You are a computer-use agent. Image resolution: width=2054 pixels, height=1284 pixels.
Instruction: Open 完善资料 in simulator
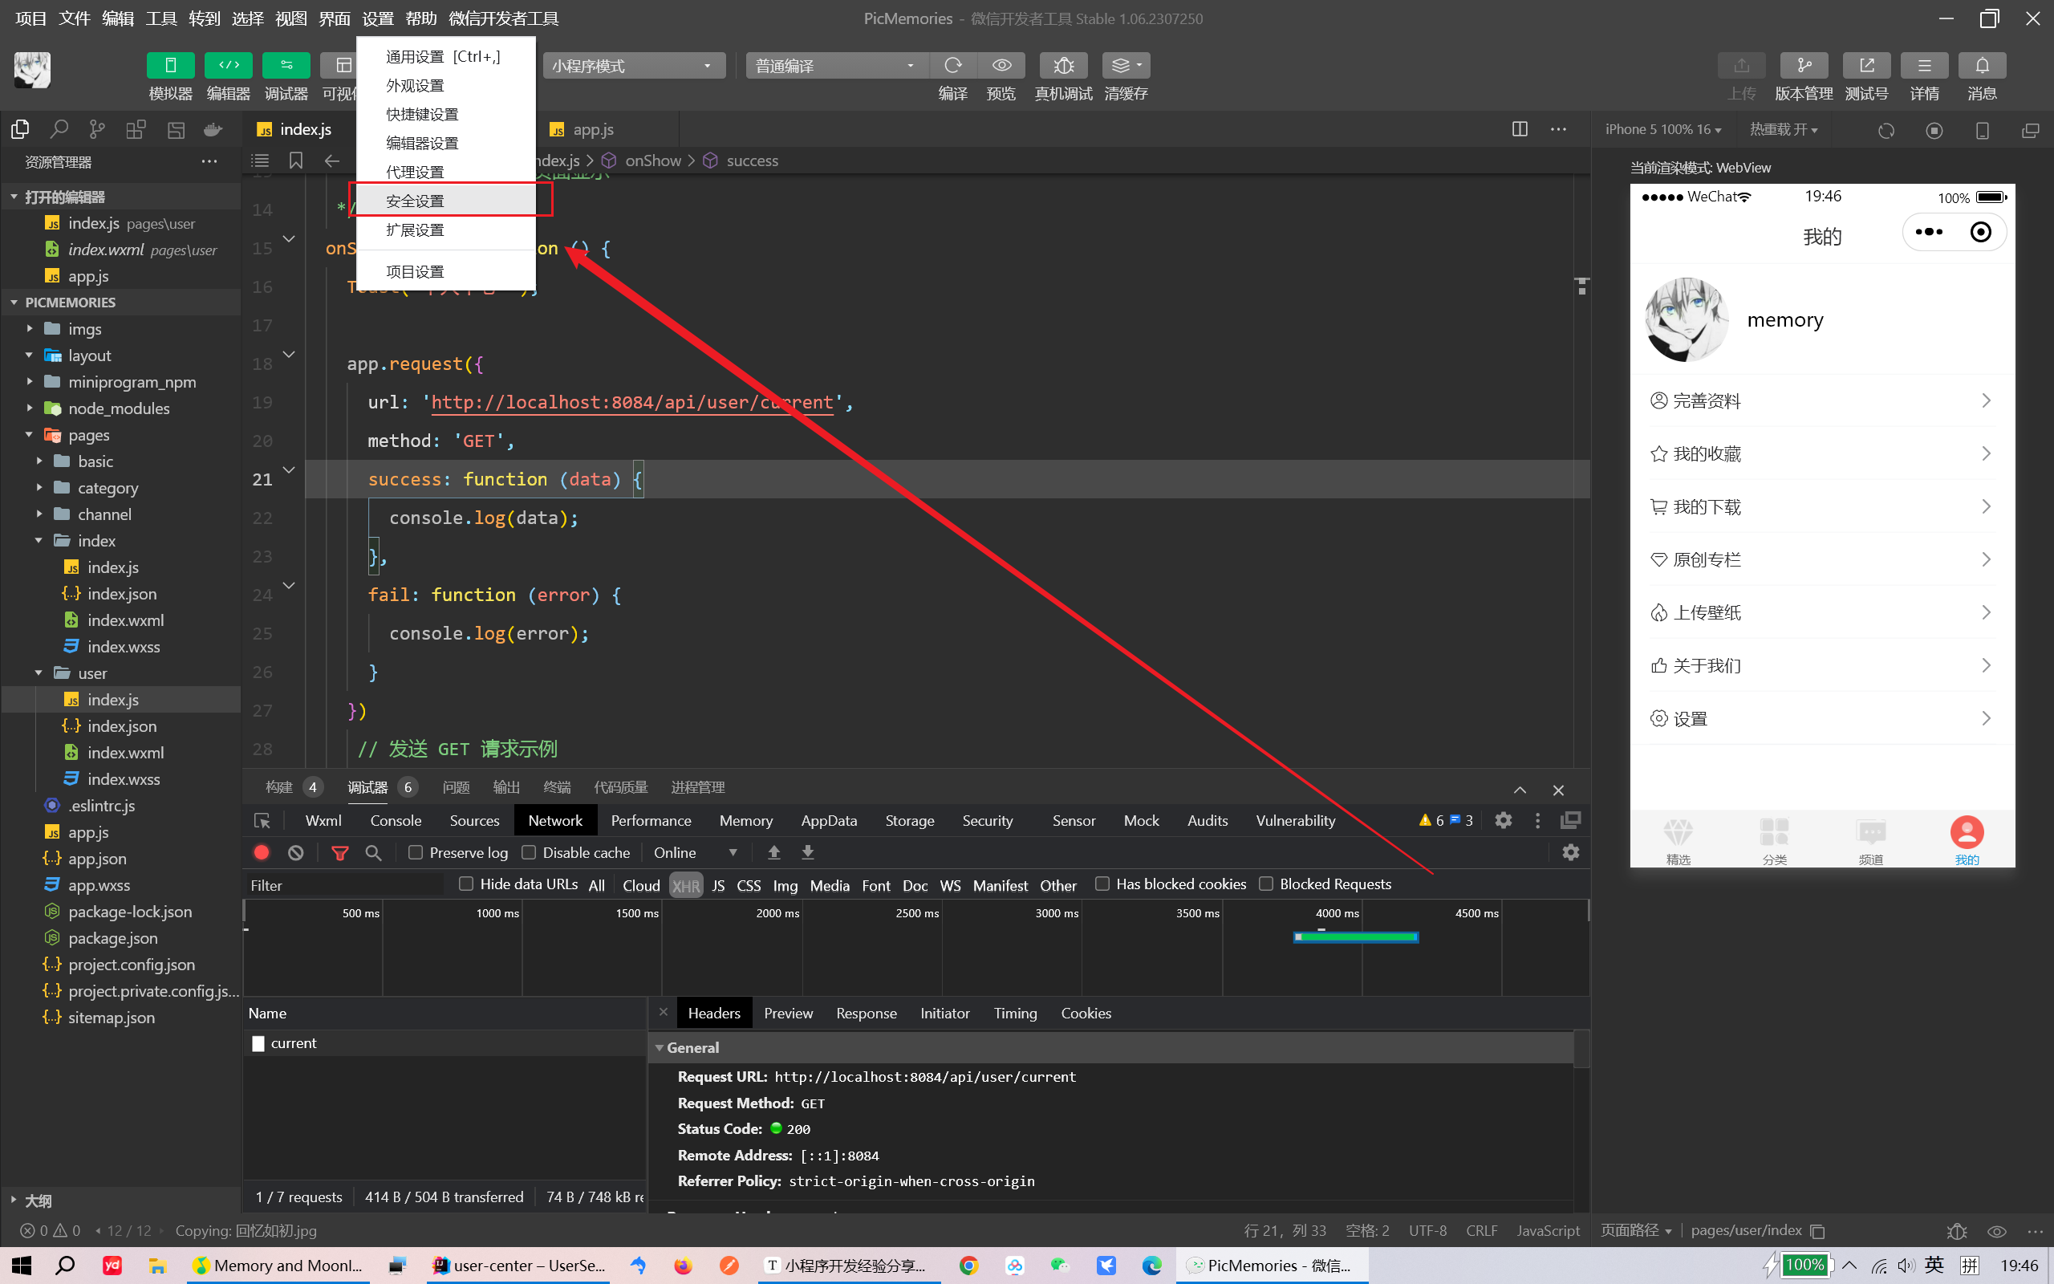(x=1821, y=400)
